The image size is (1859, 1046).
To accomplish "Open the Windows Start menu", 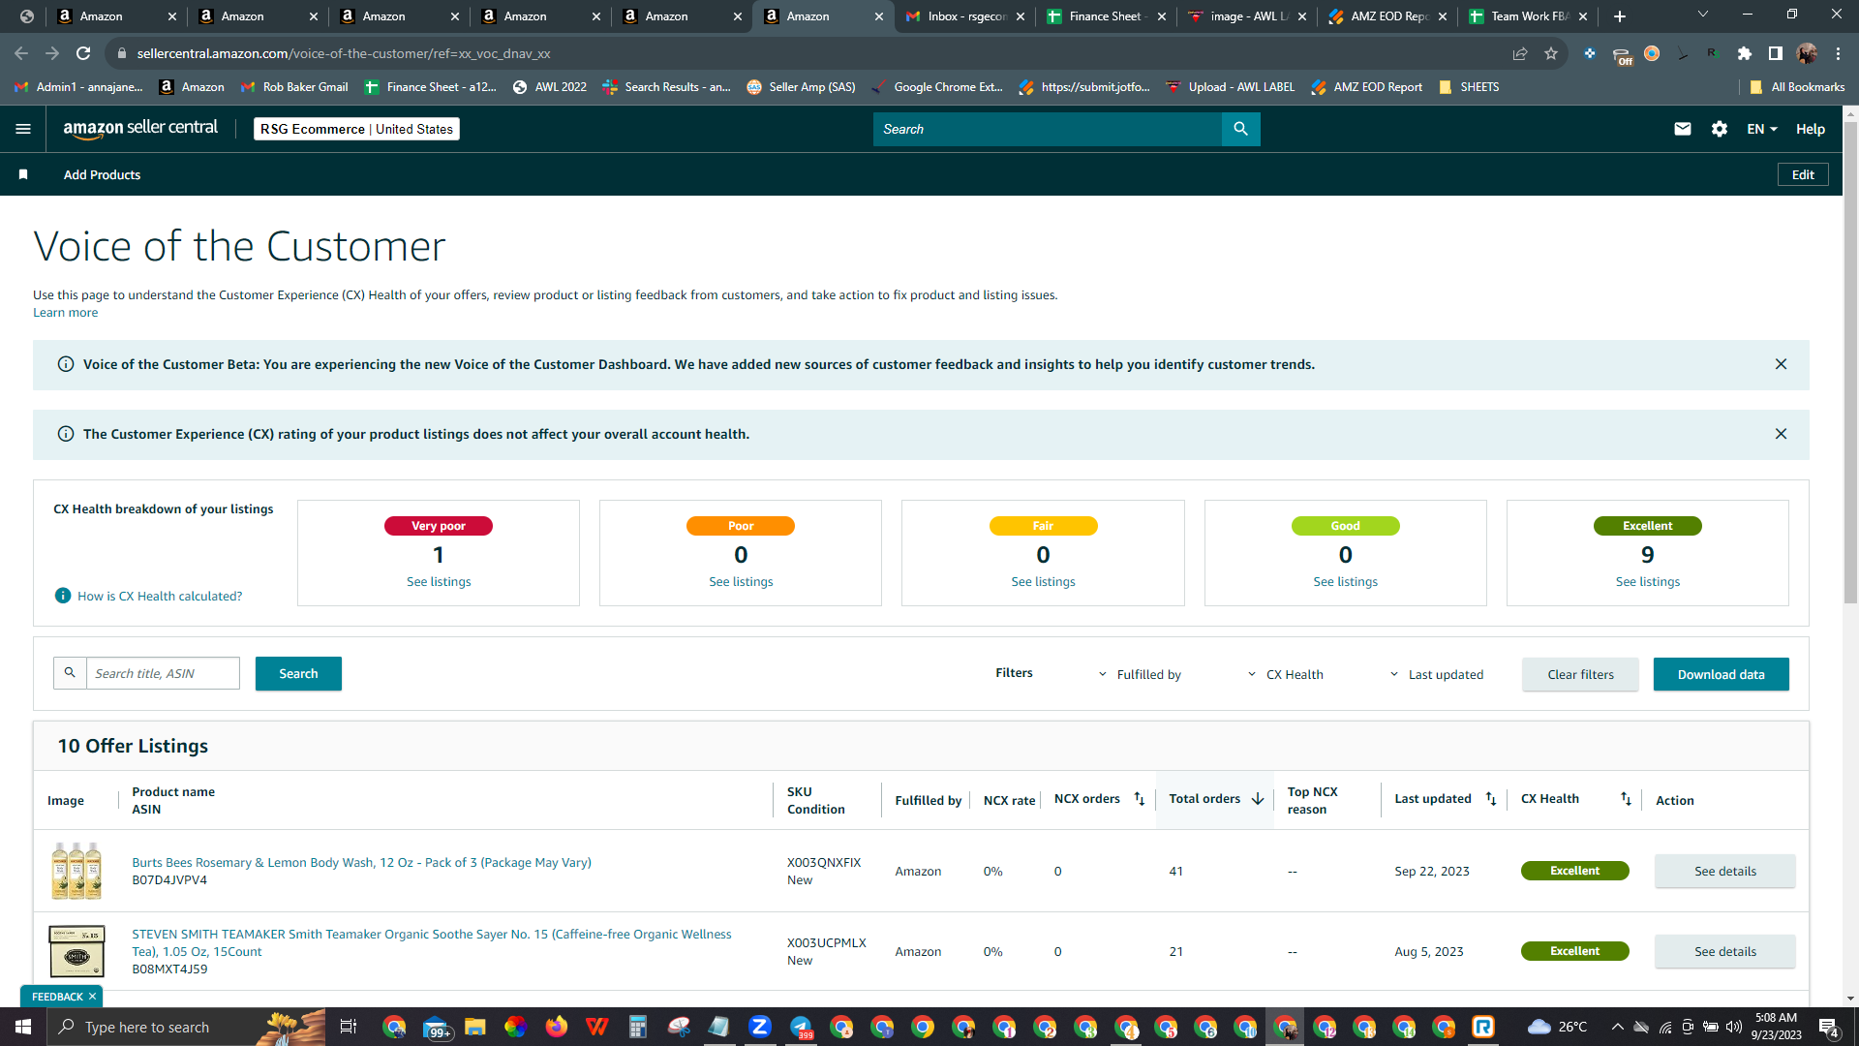I will pyautogui.click(x=23, y=1027).
